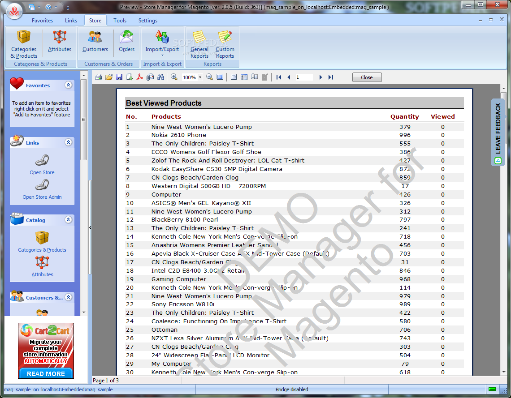Go to previous report page

pyautogui.click(x=289, y=77)
